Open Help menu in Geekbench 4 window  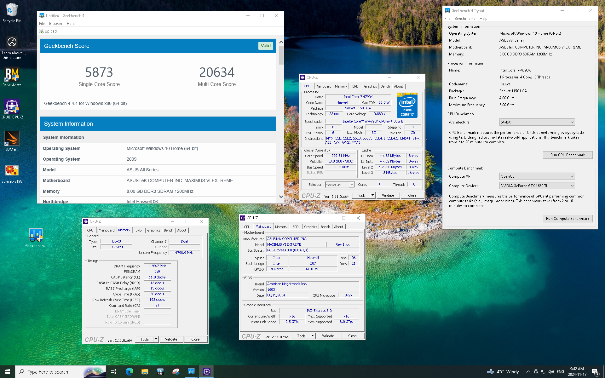coord(71,24)
